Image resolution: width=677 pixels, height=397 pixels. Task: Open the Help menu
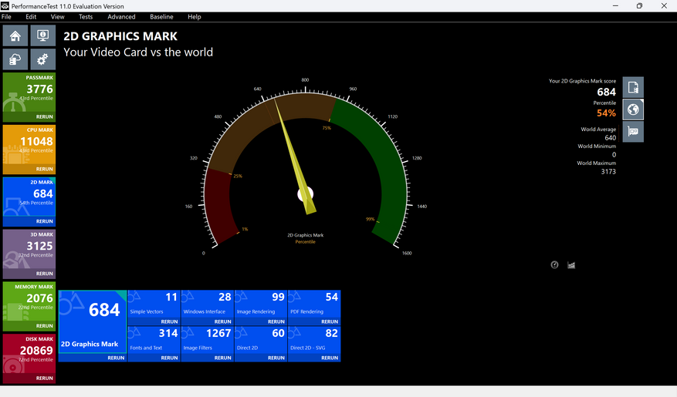coord(195,17)
